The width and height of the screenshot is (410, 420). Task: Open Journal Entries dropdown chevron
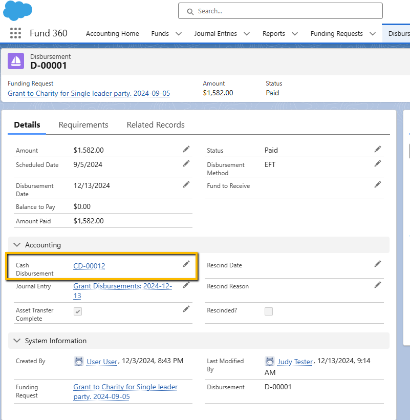tap(247, 34)
